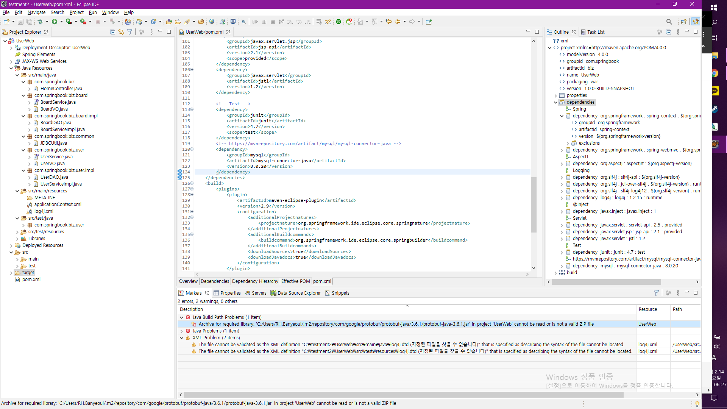Open the Markers view menu dots
This screenshot has width=727, height=409.
tap(678, 293)
